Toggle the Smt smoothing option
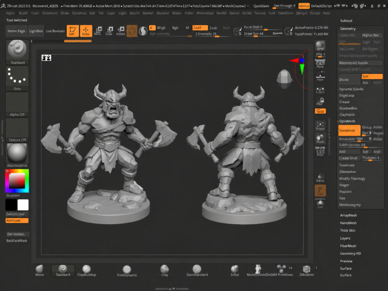Viewport: 388px width, 291px height. (372, 76)
